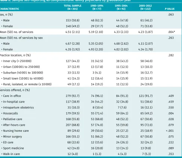The image size is (182, 158).
Task: Select the 'Sex, n (%)' row label
Action: [x=6, y=15]
